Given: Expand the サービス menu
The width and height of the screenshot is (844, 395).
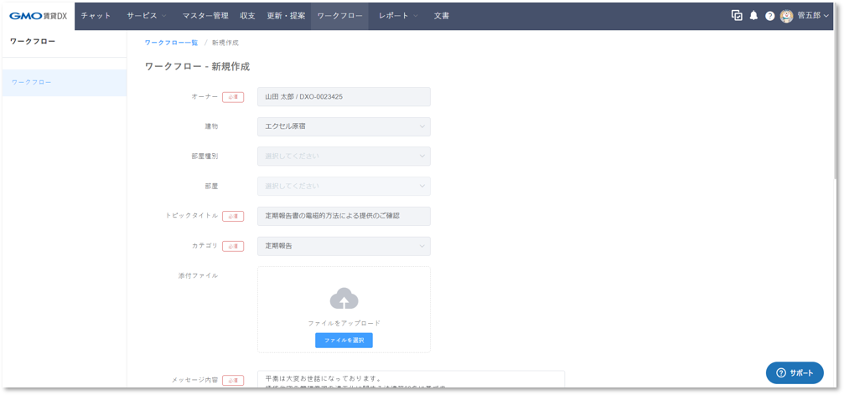Looking at the screenshot, I should pos(147,16).
